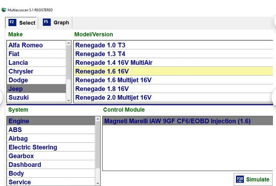The height and width of the screenshot is (186, 276).
Task: Choose Lancia in Make list
Action: point(37,63)
